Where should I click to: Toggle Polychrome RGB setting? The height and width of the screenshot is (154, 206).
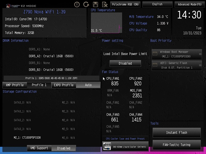(x=125, y=4)
